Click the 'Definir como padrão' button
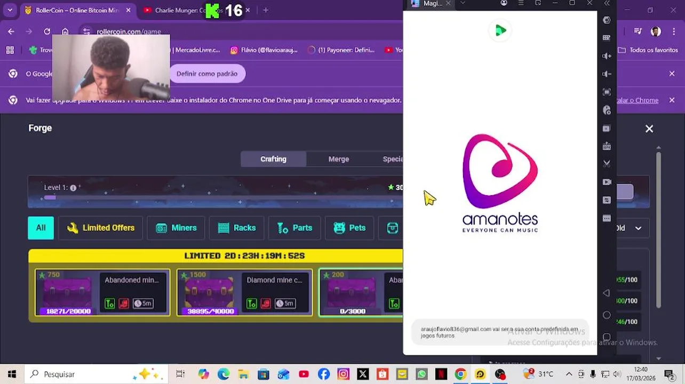685x384 pixels. click(207, 74)
